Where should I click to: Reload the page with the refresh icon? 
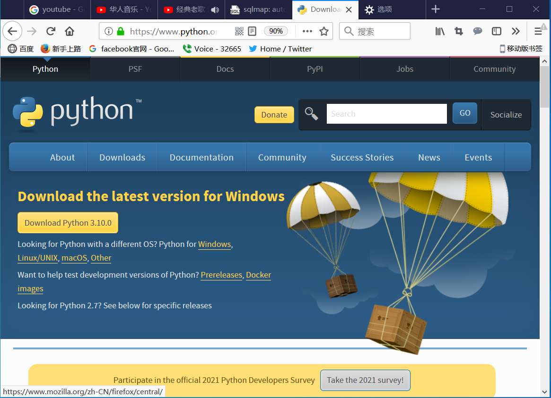pyautogui.click(x=51, y=32)
